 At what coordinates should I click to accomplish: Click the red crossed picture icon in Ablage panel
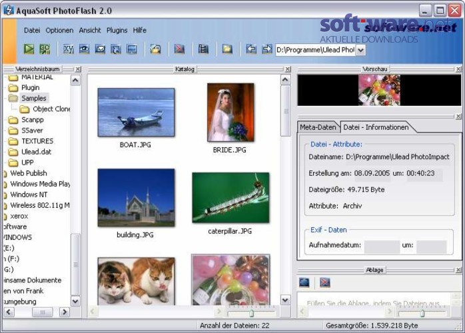coord(325,282)
